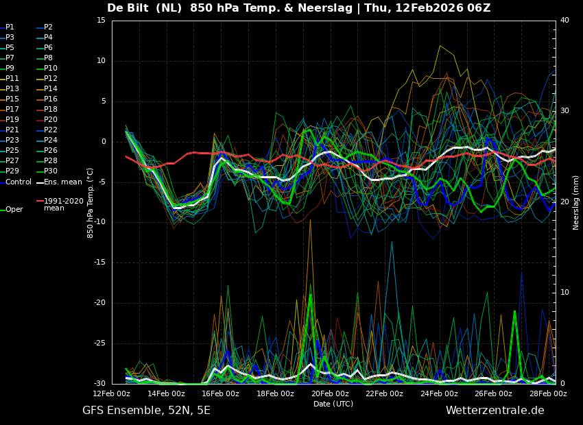Click the 26Feb 00z date tick

point(493,394)
